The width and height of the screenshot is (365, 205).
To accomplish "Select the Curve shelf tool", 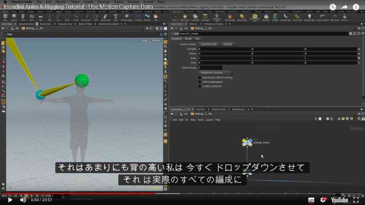I will pos(76,17).
